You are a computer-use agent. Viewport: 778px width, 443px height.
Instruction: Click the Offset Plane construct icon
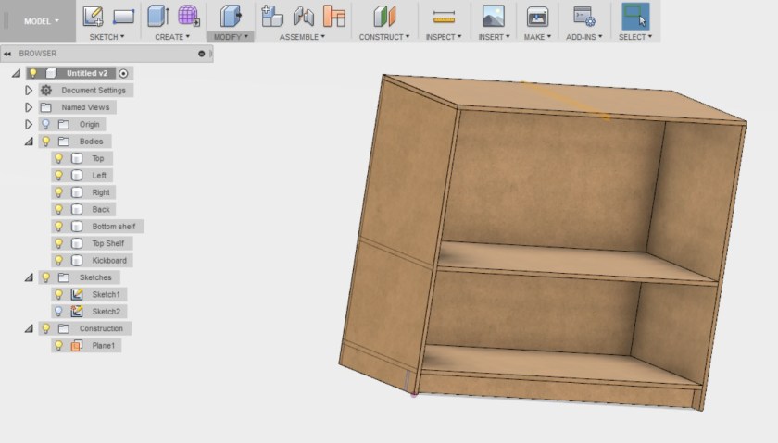pos(383,16)
